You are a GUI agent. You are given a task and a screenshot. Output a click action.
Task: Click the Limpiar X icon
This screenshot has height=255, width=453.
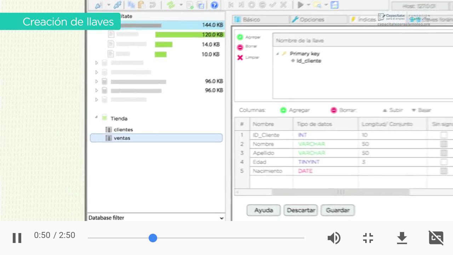240,57
